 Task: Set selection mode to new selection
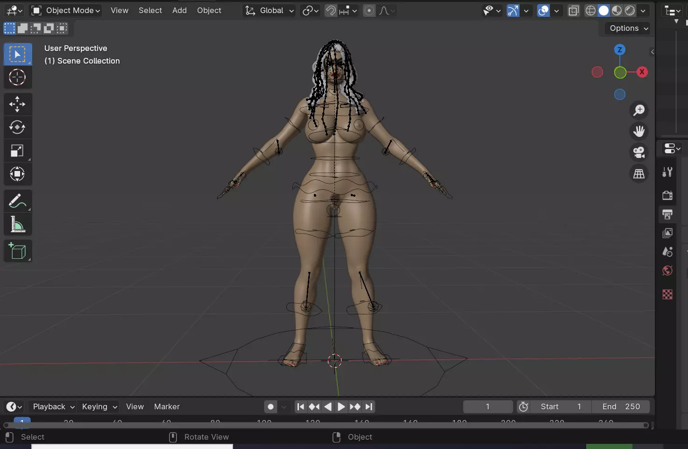9,29
